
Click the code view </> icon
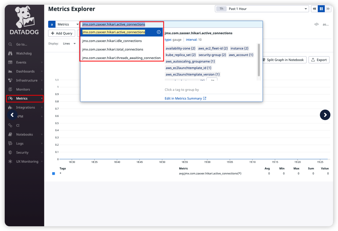pos(316,24)
